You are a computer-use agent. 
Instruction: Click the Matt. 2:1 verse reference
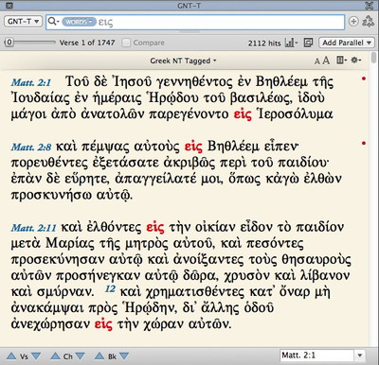click(x=30, y=82)
